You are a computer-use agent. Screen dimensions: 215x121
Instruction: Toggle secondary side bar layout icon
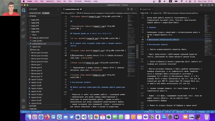tap(209, 5)
